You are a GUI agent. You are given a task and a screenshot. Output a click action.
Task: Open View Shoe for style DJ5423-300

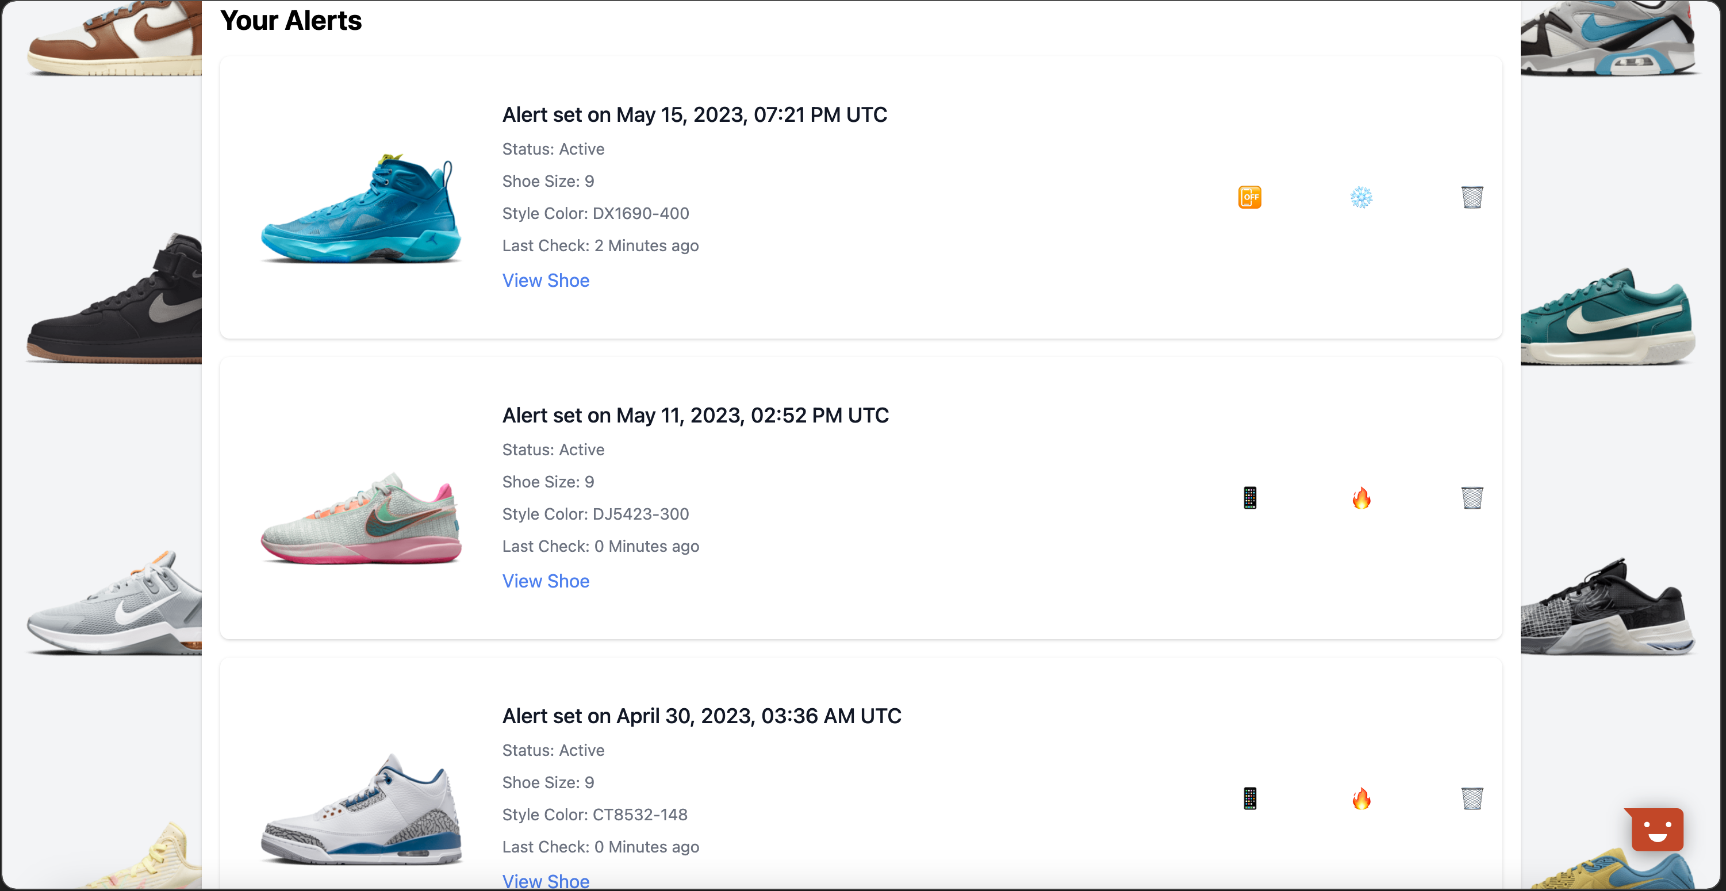tap(546, 581)
